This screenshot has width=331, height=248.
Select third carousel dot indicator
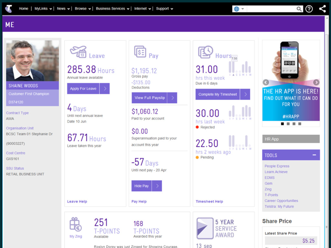pyautogui.click(x=294, y=124)
